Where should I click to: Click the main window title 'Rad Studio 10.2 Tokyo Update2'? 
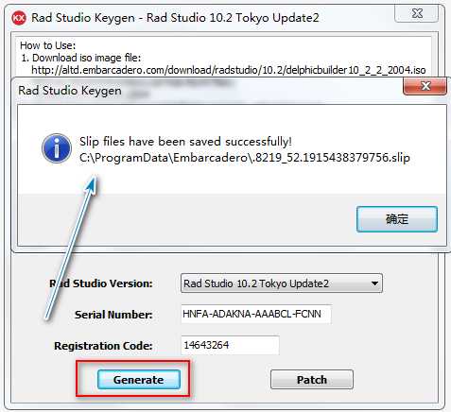coord(233,18)
